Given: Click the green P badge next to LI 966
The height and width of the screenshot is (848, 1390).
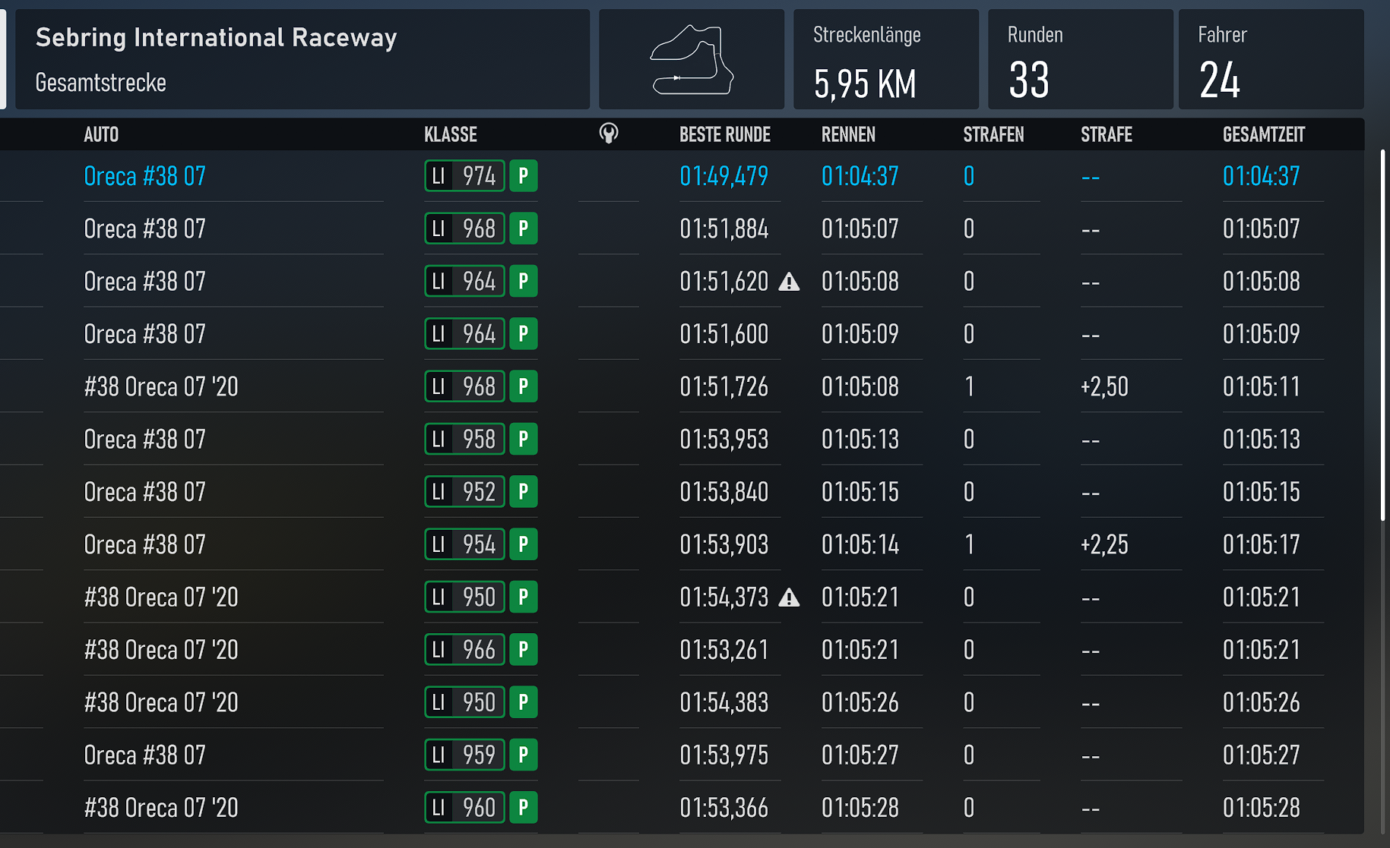Looking at the screenshot, I should pyautogui.click(x=524, y=650).
